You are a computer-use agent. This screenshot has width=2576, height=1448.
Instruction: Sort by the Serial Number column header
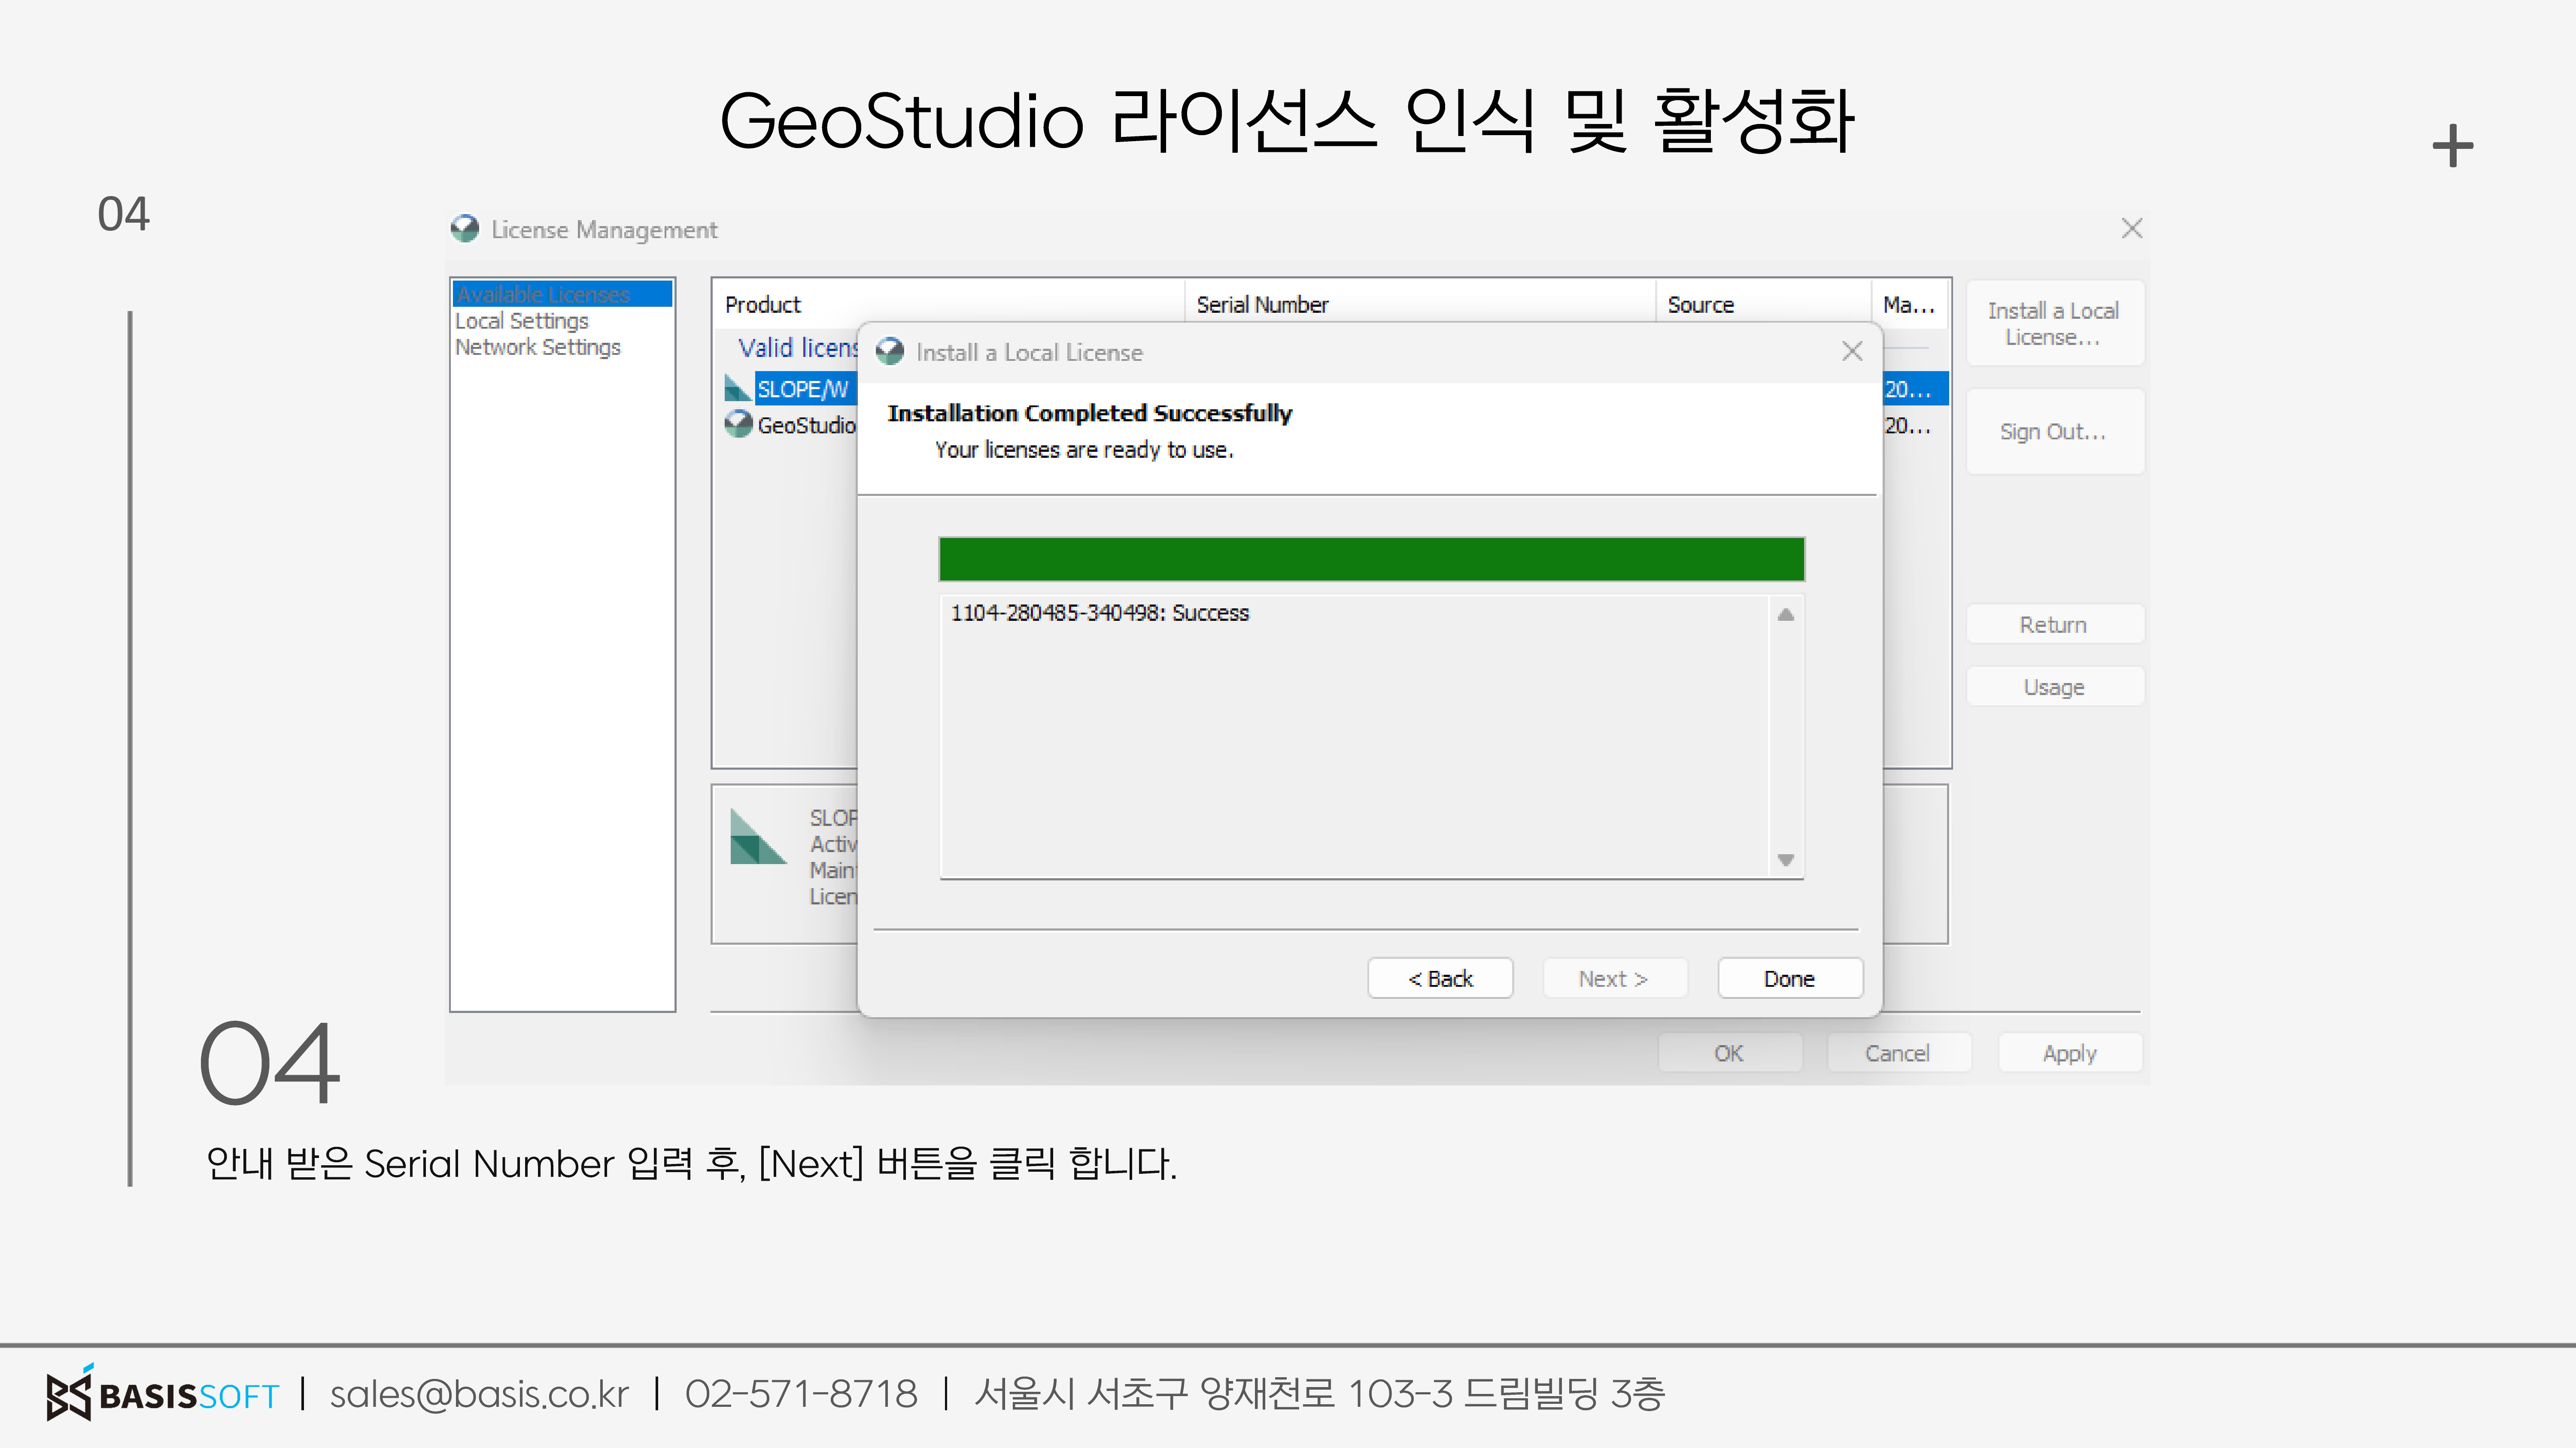[1420, 304]
